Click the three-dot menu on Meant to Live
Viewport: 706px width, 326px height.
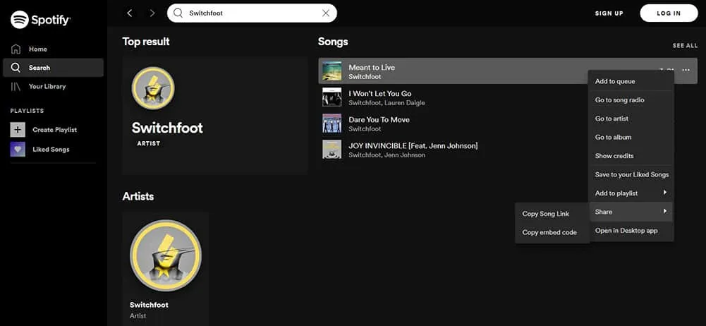[686, 70]
